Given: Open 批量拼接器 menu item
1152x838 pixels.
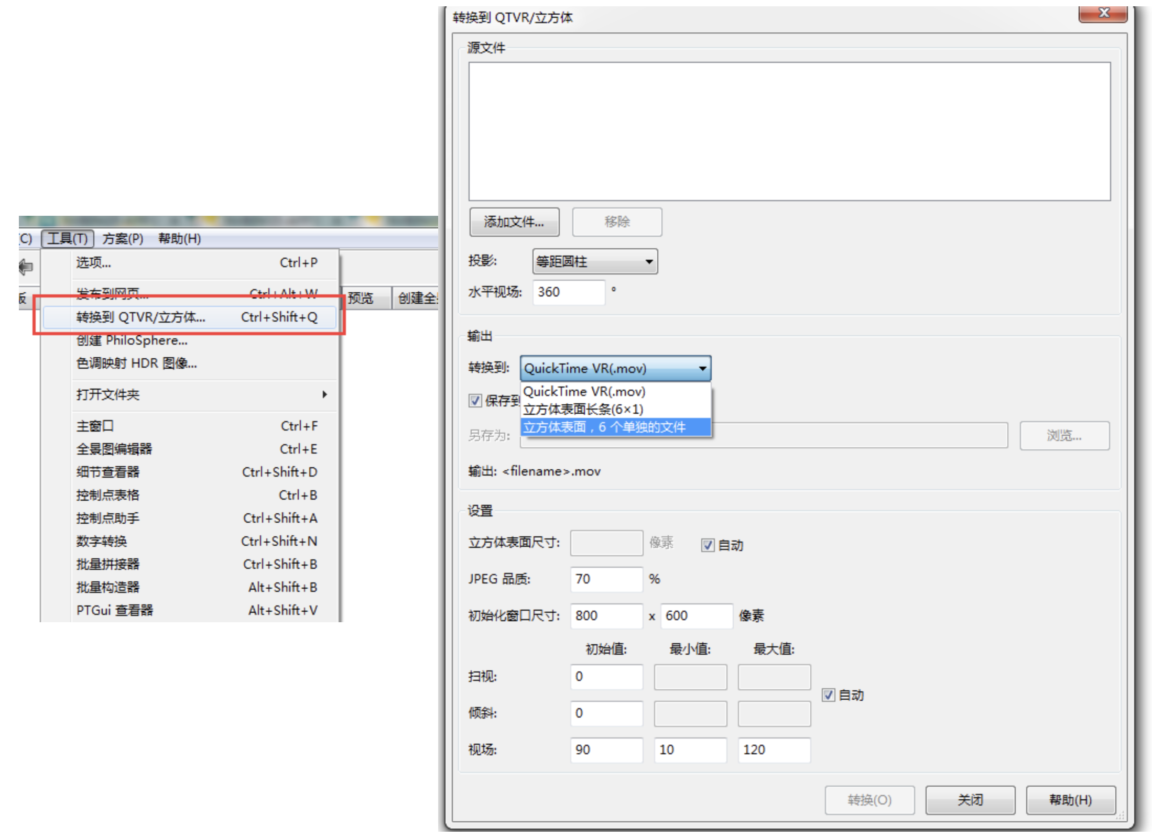Looking at the screenshot, I should click(x=190, y=564).
